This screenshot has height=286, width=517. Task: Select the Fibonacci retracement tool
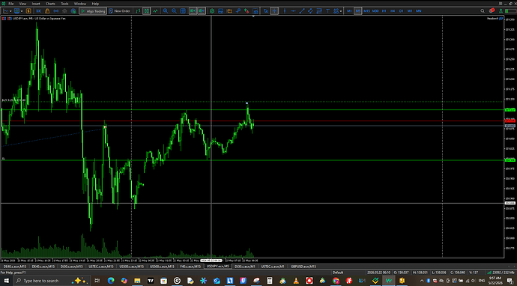(319, 11)
